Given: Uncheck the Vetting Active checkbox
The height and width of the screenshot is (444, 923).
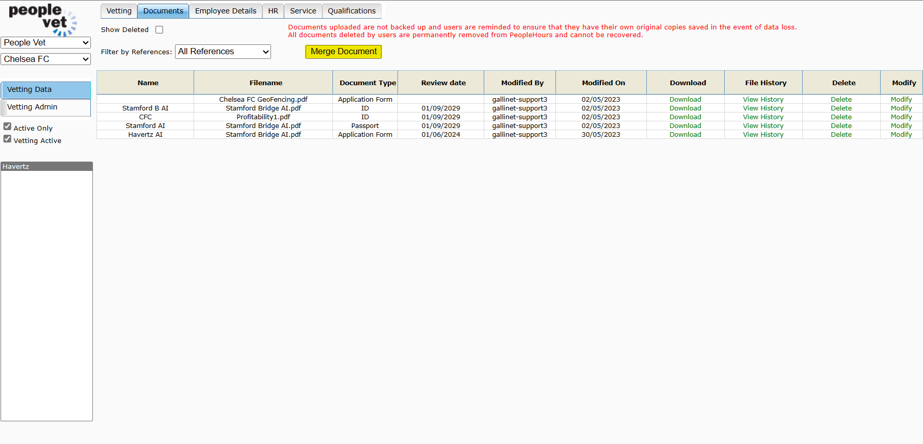Looking at the screenshot, I should [7, 139].
